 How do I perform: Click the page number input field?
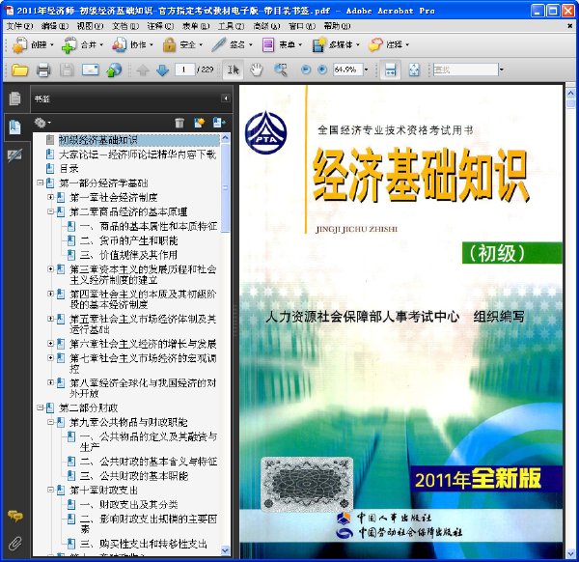point(184,70)
